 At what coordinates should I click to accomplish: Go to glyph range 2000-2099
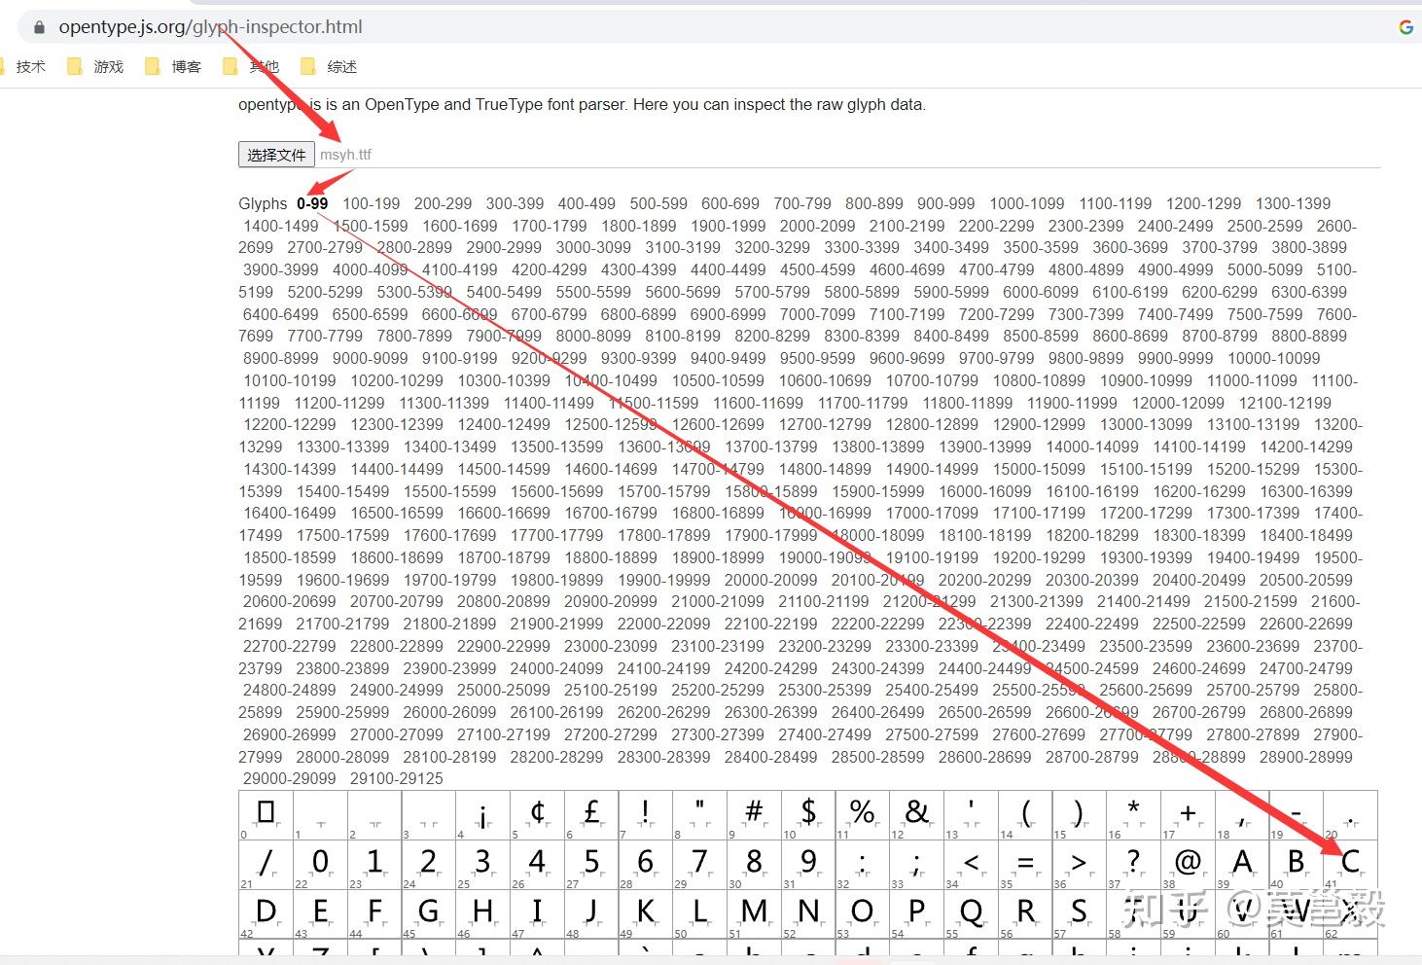818,226
